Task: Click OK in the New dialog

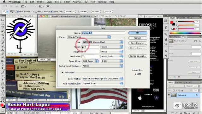Action: click(x=138, y=33)
